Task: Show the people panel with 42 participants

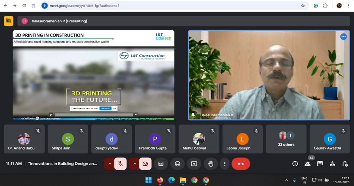Action: [x=307, y=164]
